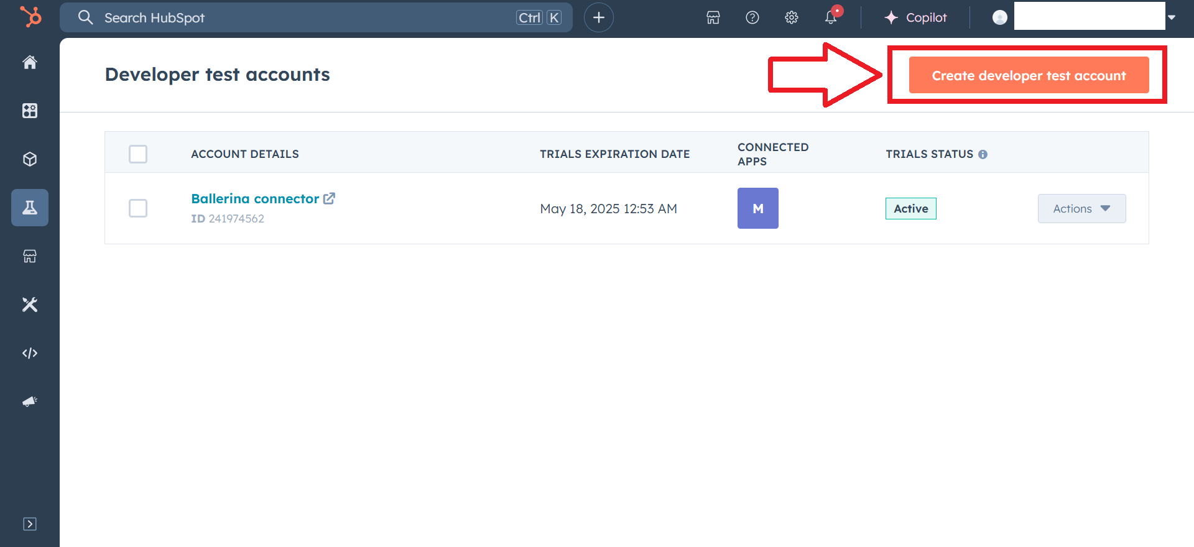1194x547 pixels.
Task: Open the marketplace storefront icon in sidebar
Action: [30, 256]
